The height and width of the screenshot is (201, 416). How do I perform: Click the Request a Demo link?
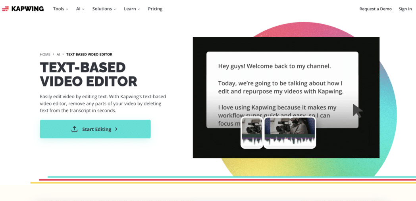pyautogui.click(x=376, y=9)
